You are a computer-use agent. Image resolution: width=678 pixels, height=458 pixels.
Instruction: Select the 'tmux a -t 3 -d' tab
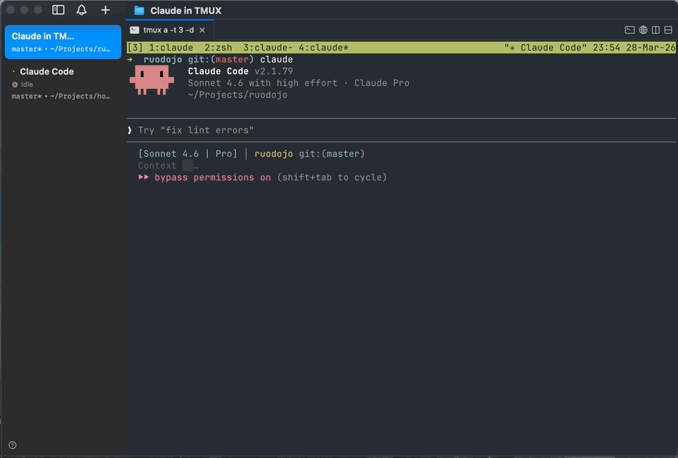point(166,30)
